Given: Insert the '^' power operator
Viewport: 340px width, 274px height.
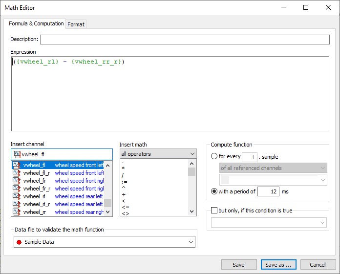Looking at the screenshot, I should point(124,188).
